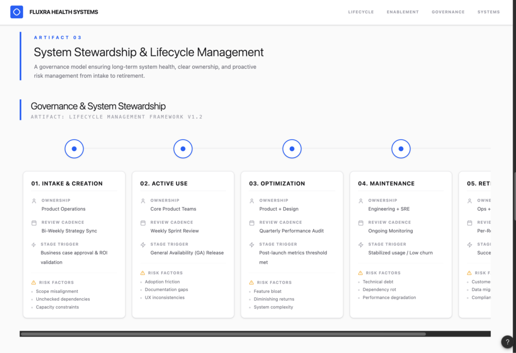Image resolution: width=516 pixels, height=353 pixels.
Task: Click the Product + Design ownership value
Action: [279, 209]
